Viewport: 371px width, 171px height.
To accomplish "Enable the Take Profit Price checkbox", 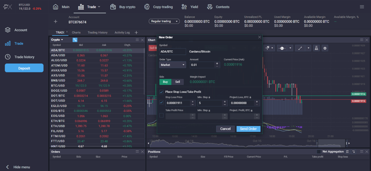I will [161, 116].
